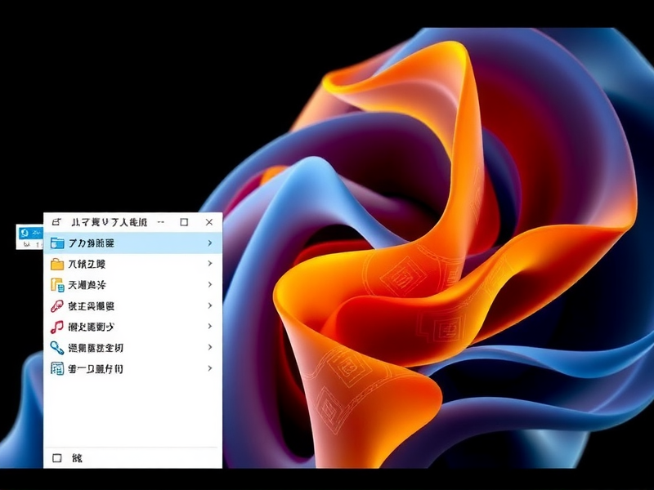654x490 pixels.
Task: Click the red chain-link icon in the menu
Action: click(56, 306)
